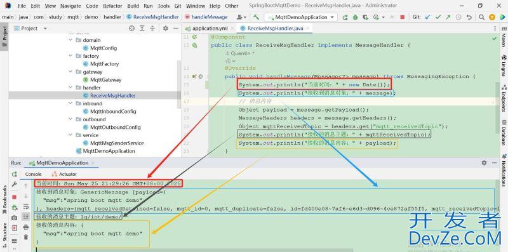Open the Navigate menu
Screen dimensions: 508x252
70,6
